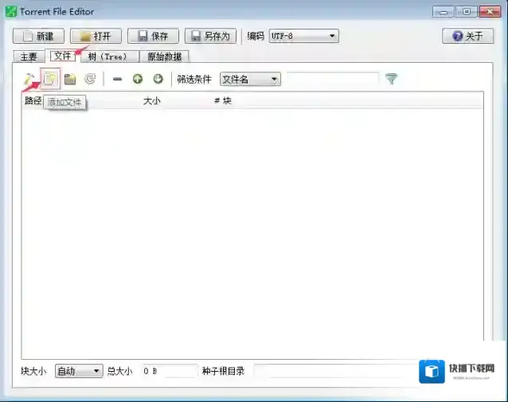This screenshot has height=402, width=508.
Task: Click the wand icon at toolbar start
Action: coord(29,79)
